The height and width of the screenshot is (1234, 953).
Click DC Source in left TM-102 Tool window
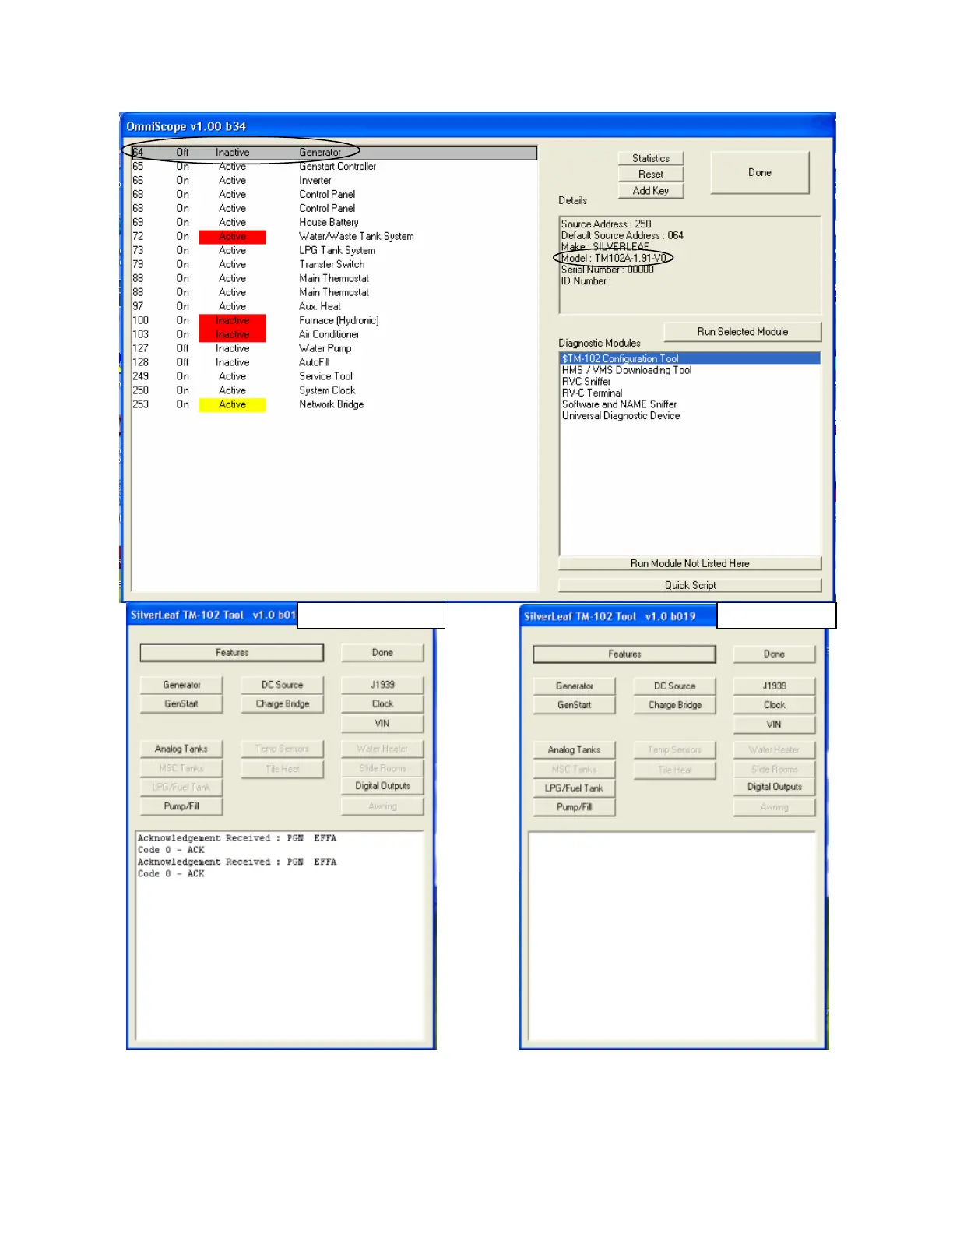click(282, 685)
